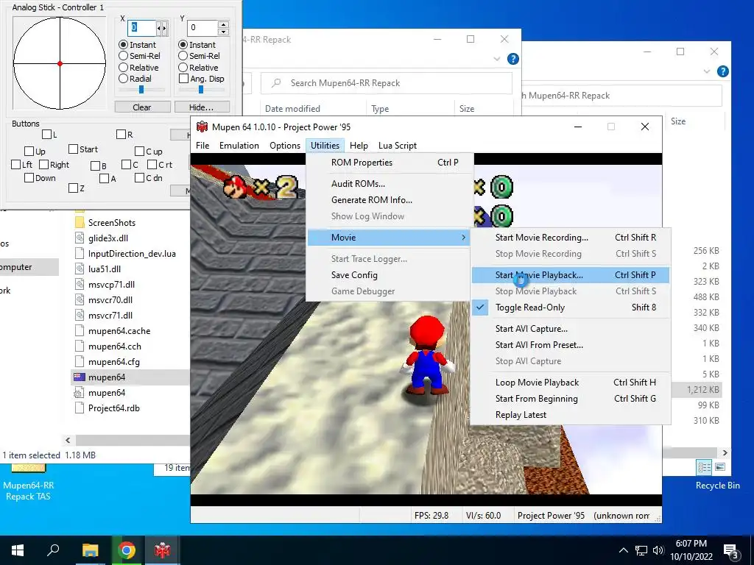Sort by Type column header
Image resolution: width=754 pixels, height=565 pixels.
click(x=380, y=109)
